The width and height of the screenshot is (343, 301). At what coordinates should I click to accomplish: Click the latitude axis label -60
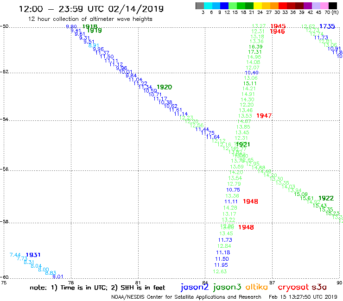tap(4, 277)
